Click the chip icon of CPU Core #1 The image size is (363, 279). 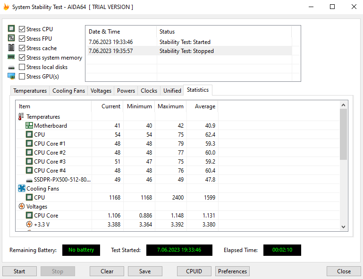[x=29, y=144]
